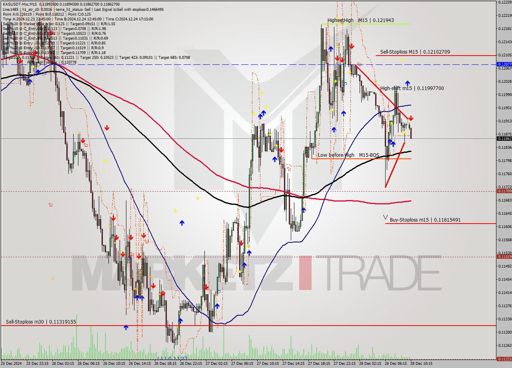Select the High-shift m15 | 0.11997700 label

pyautogui.click(x=412, y=88)
